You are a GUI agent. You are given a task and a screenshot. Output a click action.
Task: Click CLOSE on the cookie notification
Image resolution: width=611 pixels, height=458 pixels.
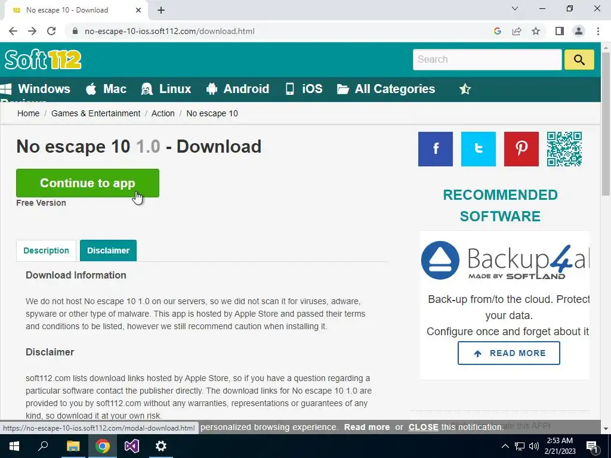coord(423,427)
